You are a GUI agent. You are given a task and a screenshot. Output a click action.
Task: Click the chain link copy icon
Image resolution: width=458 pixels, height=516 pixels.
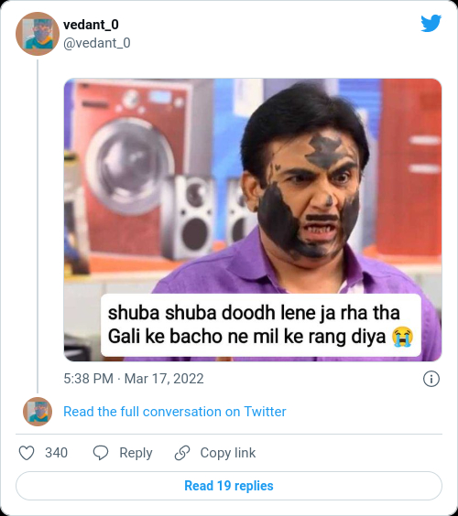click(x=182, y=453)
